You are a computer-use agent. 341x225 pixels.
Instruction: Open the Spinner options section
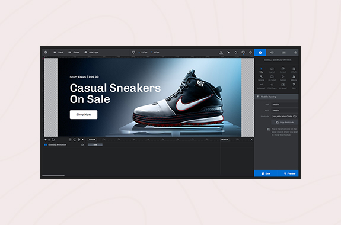click(x=283, y=78)
